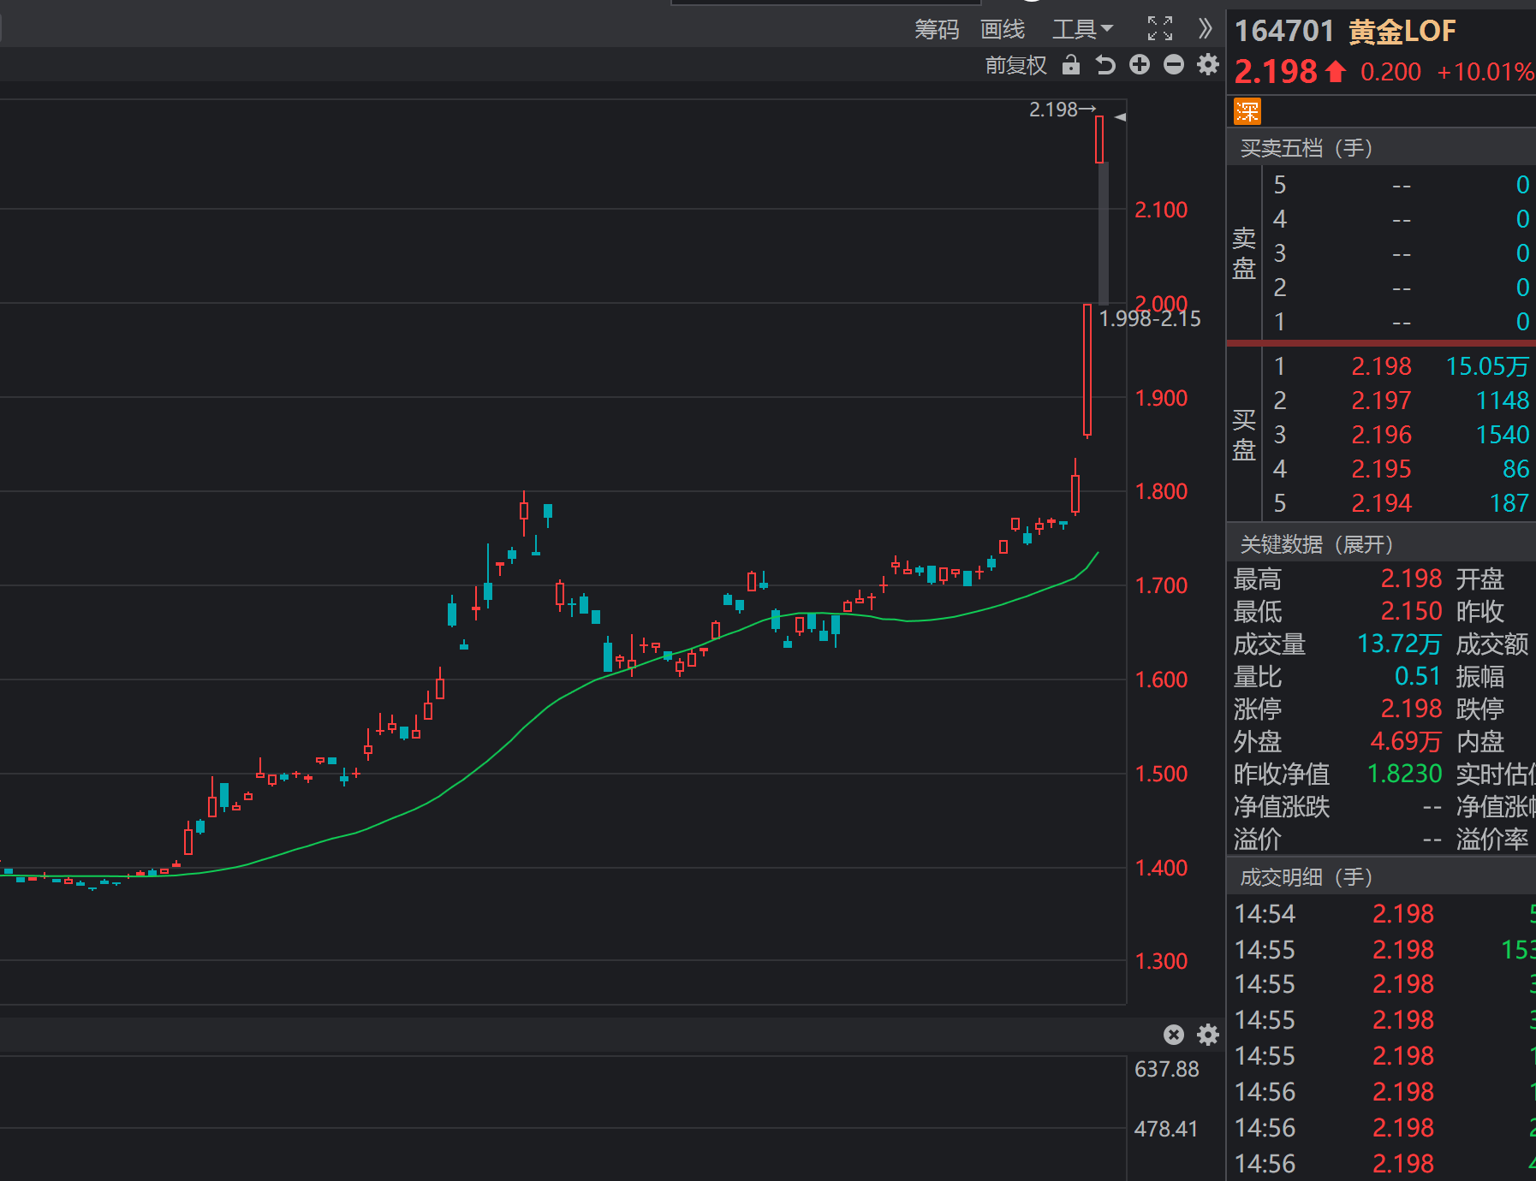This screenshot has width=1536, height=1181.
Task: Close the volume indicator sub-panel
Action: 1174,1036
